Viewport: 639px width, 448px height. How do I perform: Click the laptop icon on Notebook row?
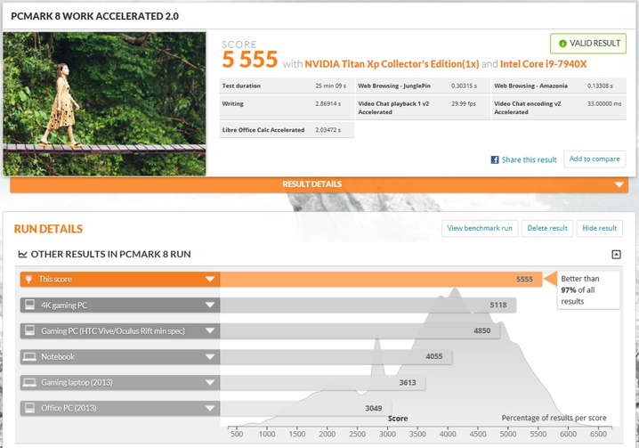[29, 356]
